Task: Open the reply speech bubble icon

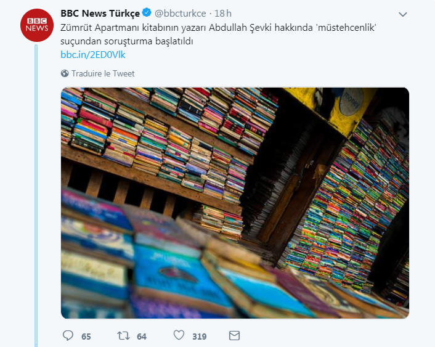Action: click(68, 336)
